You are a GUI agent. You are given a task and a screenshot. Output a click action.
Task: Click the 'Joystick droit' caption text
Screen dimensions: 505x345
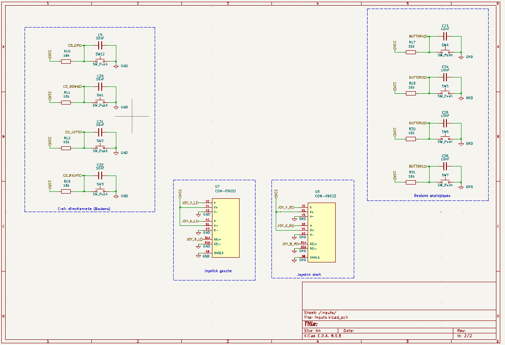click(x=309, y=274)
